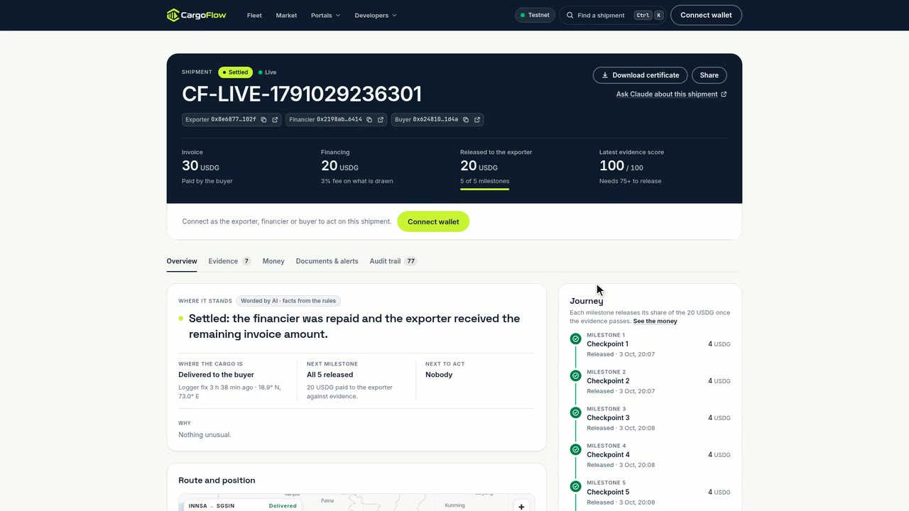The image size is (909, 511).
Task: Click the Milestone 4 green check icon
Action: click(x=576, y=449)
